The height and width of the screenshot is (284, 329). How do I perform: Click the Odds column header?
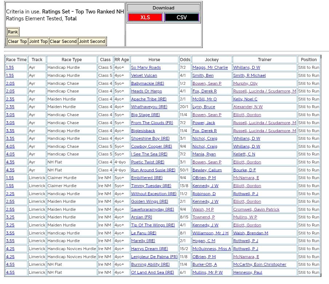185,60
